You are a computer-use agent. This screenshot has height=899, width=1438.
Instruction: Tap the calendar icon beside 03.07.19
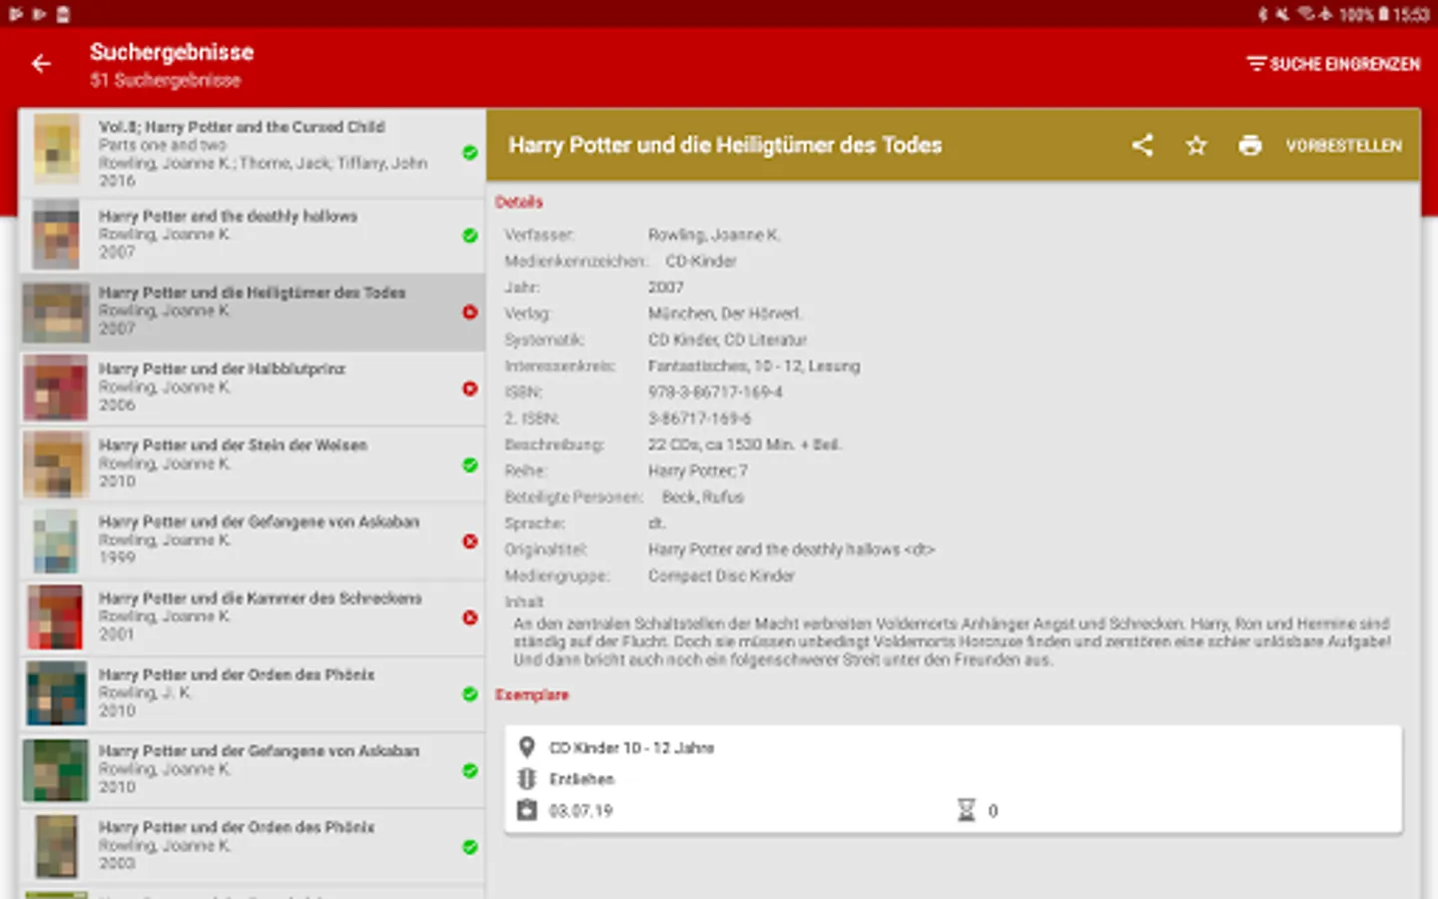coord(526,810)
